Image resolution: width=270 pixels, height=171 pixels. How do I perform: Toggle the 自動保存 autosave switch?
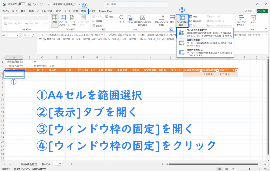[22, 4]
